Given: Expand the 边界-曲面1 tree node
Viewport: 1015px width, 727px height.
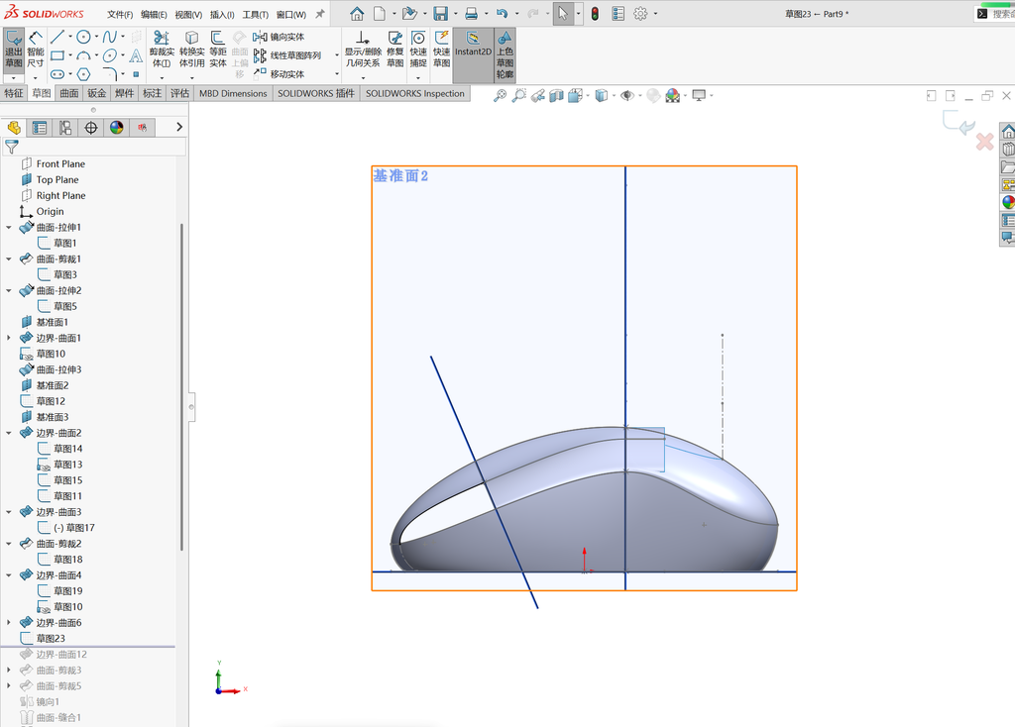Looking at the screenshot, I should click(8, 338).
